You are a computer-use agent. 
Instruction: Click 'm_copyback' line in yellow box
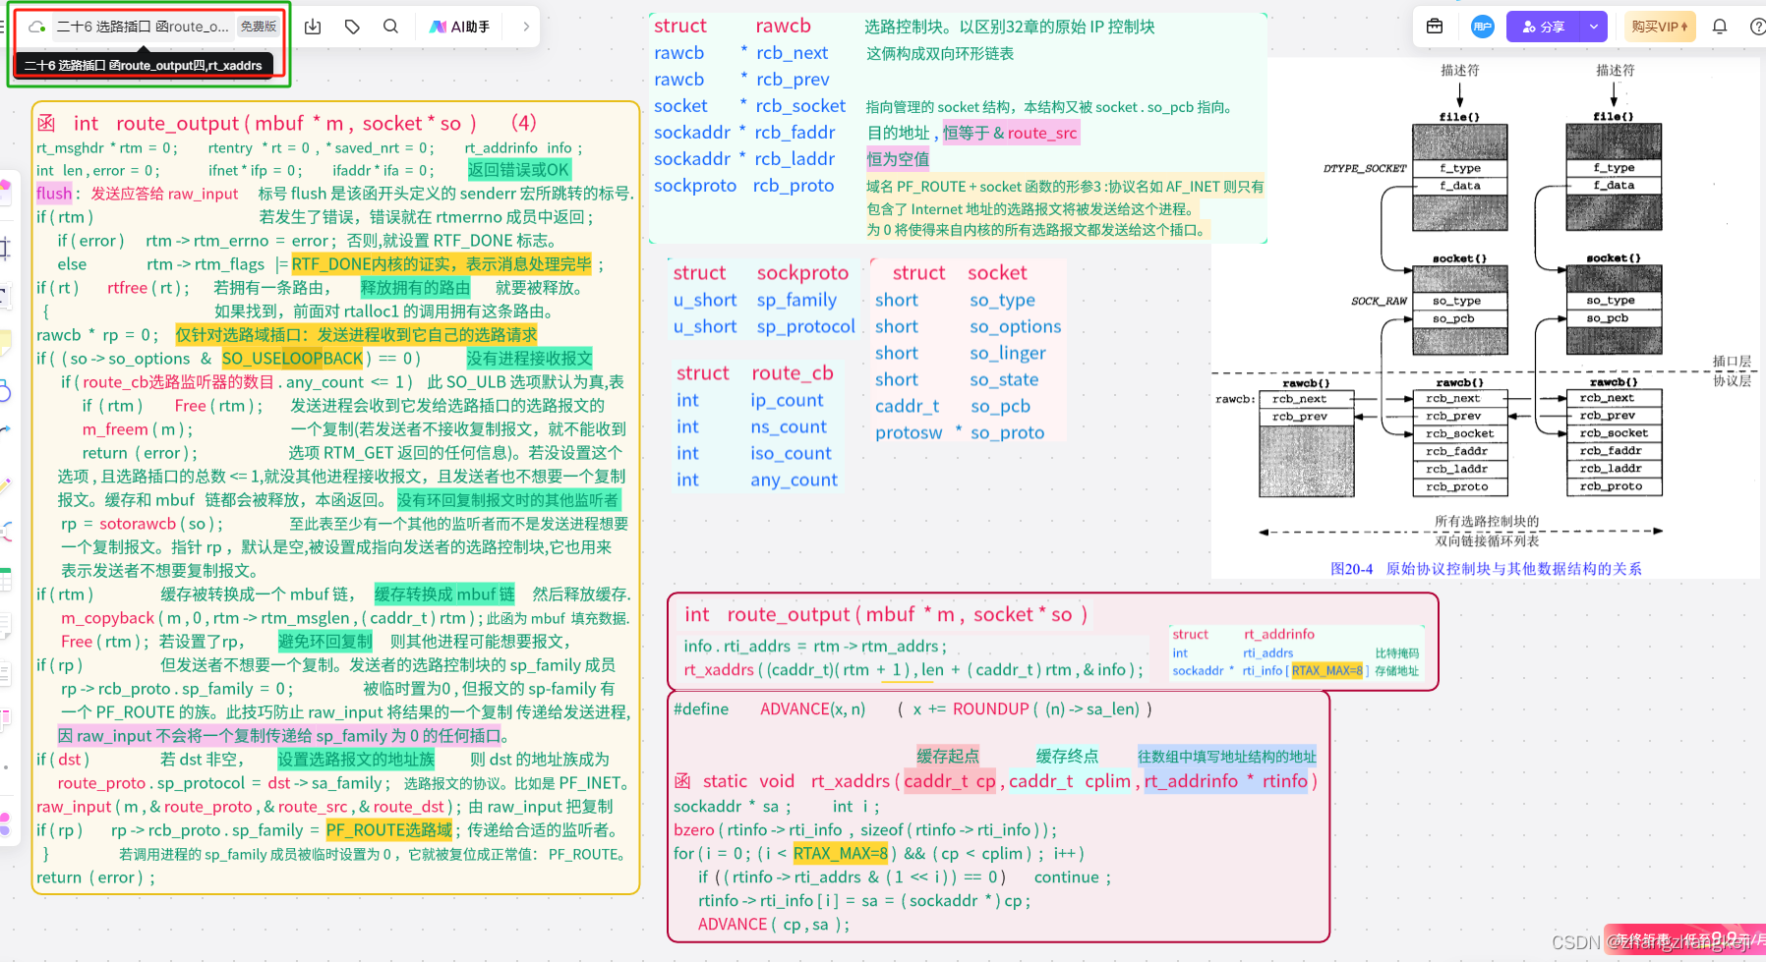[344, 618]
